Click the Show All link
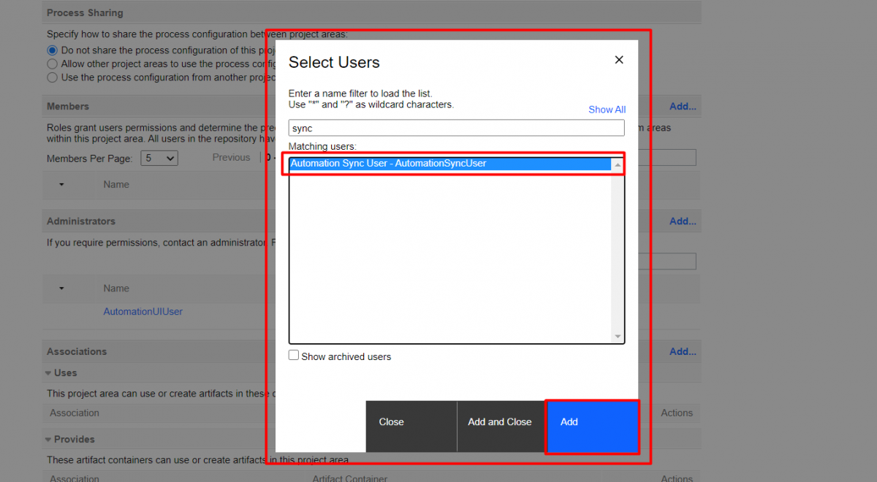This screenshot has height=482, width=877. point(607,110)
